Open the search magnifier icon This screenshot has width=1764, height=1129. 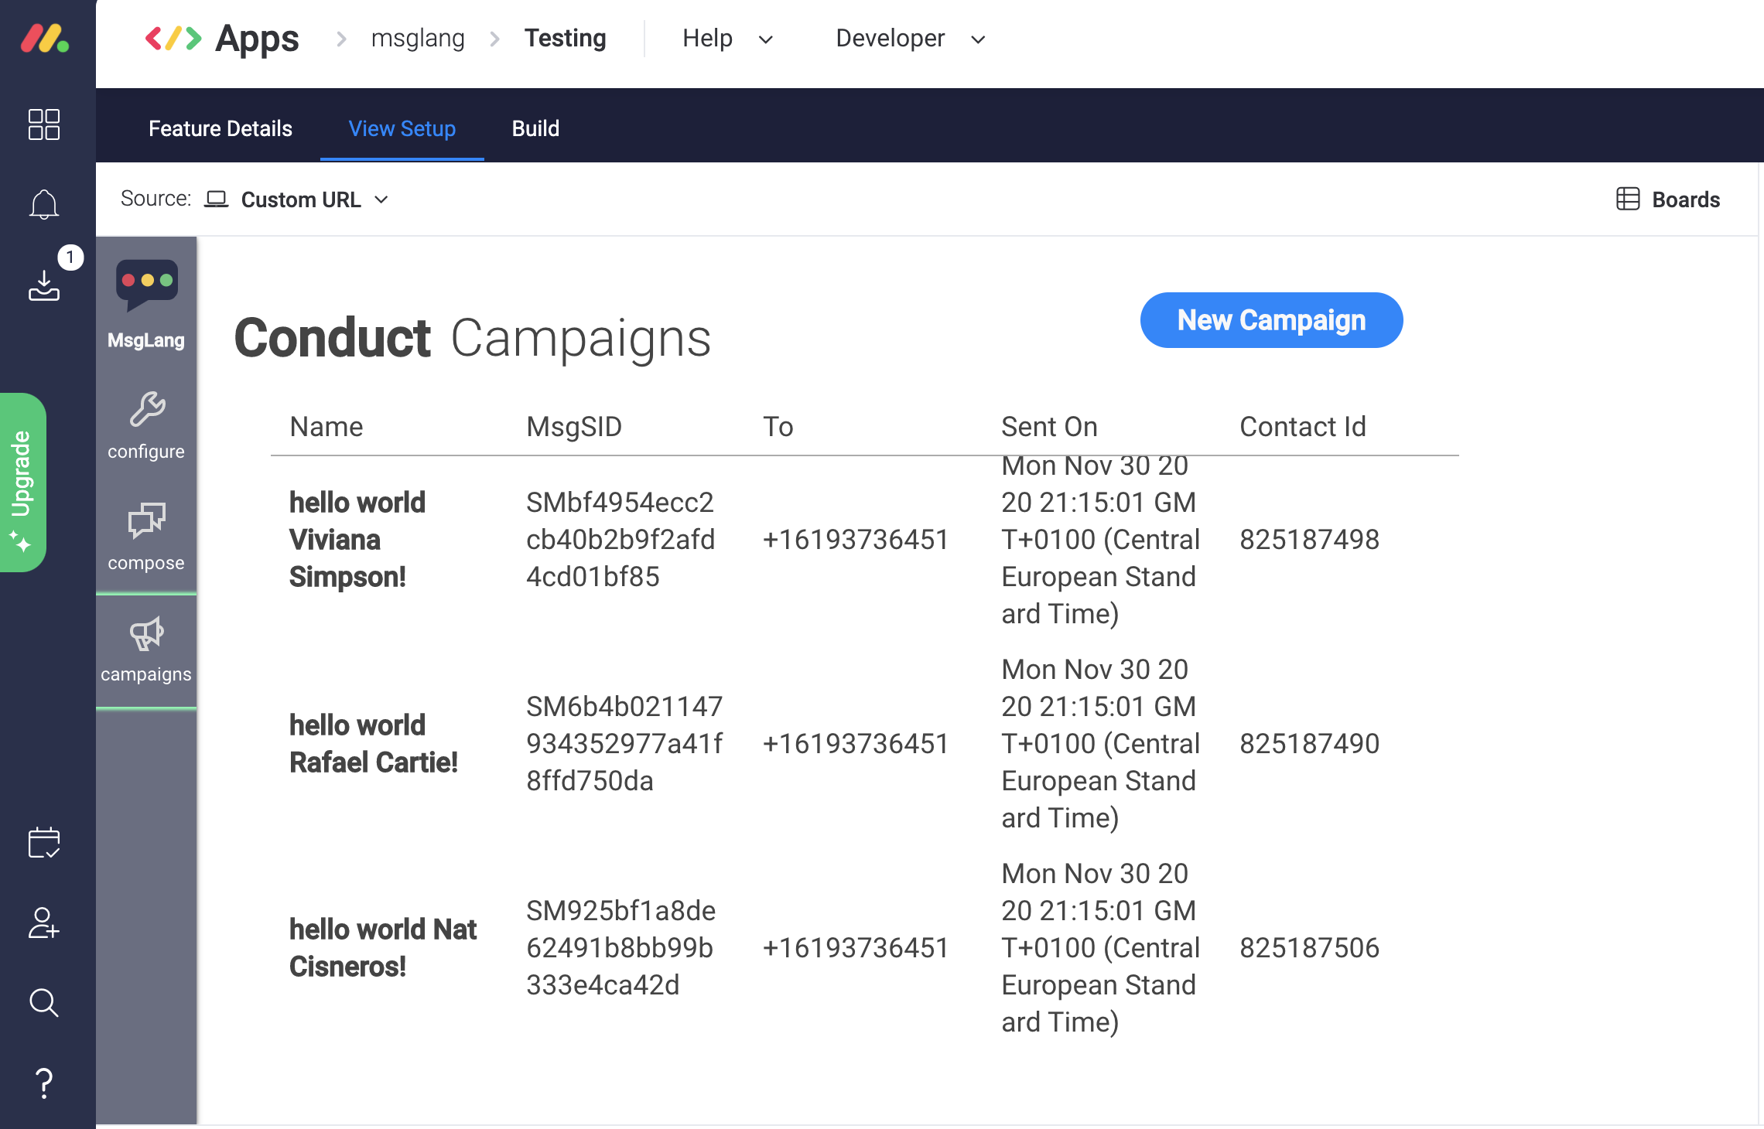click(x=44, y=1003)
